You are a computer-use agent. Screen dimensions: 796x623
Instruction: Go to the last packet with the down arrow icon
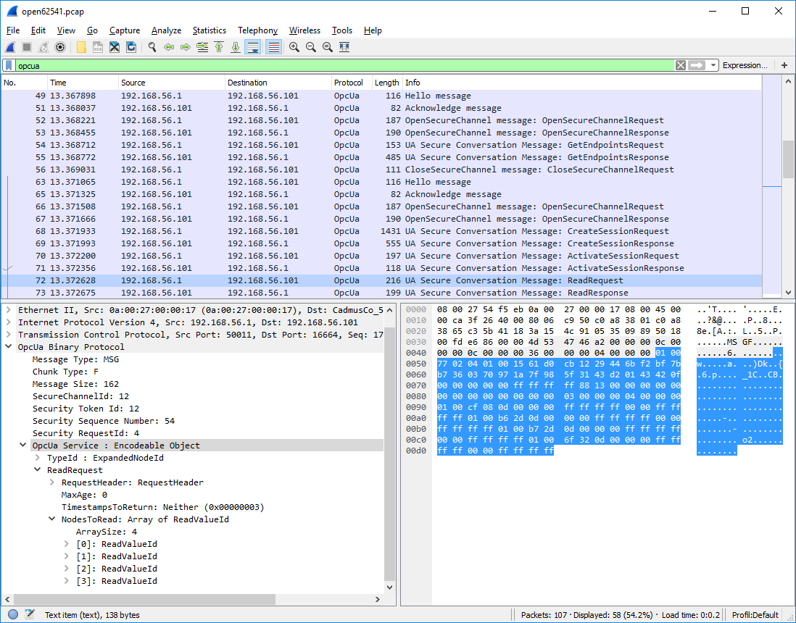[235, 46]
